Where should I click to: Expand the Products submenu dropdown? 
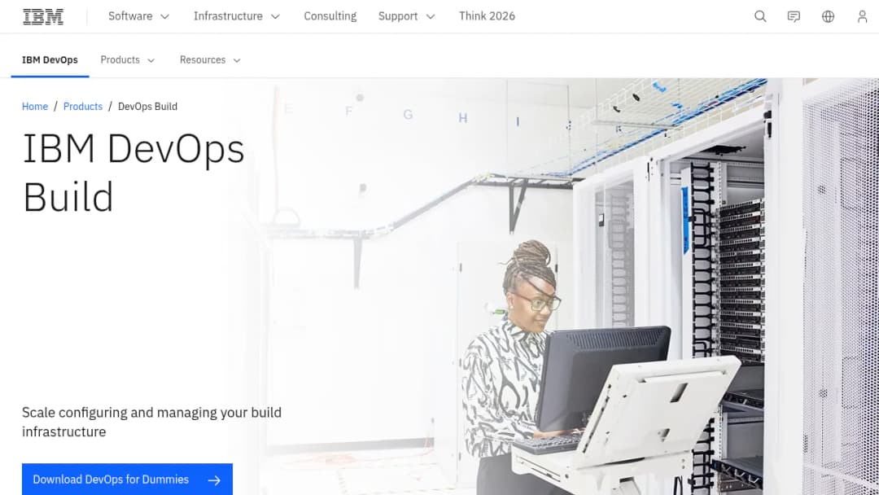coord(127,60)
